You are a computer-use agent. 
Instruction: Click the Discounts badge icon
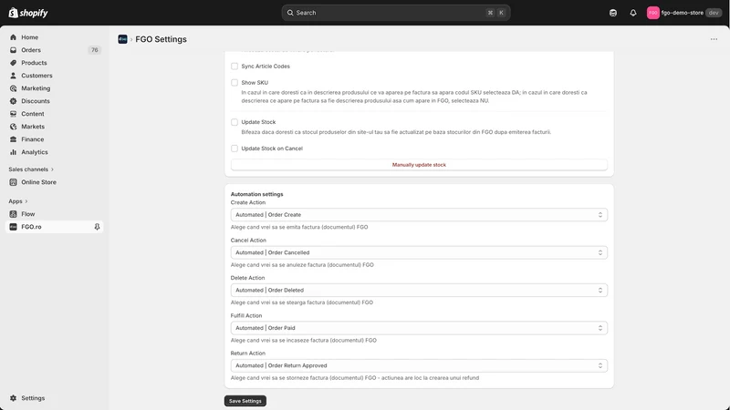click(x=13, y=101)
